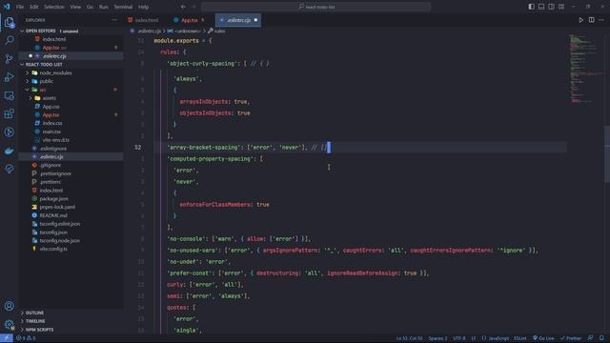Click the line and column indicator in the status bar
The width and height of the screenshot is (610, 343).
pos(409,338)
